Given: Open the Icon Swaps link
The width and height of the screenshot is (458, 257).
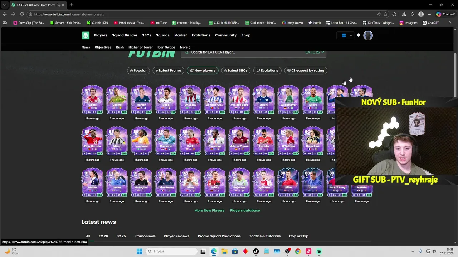Looking at the screenshot, I should [x=166, y=47].
